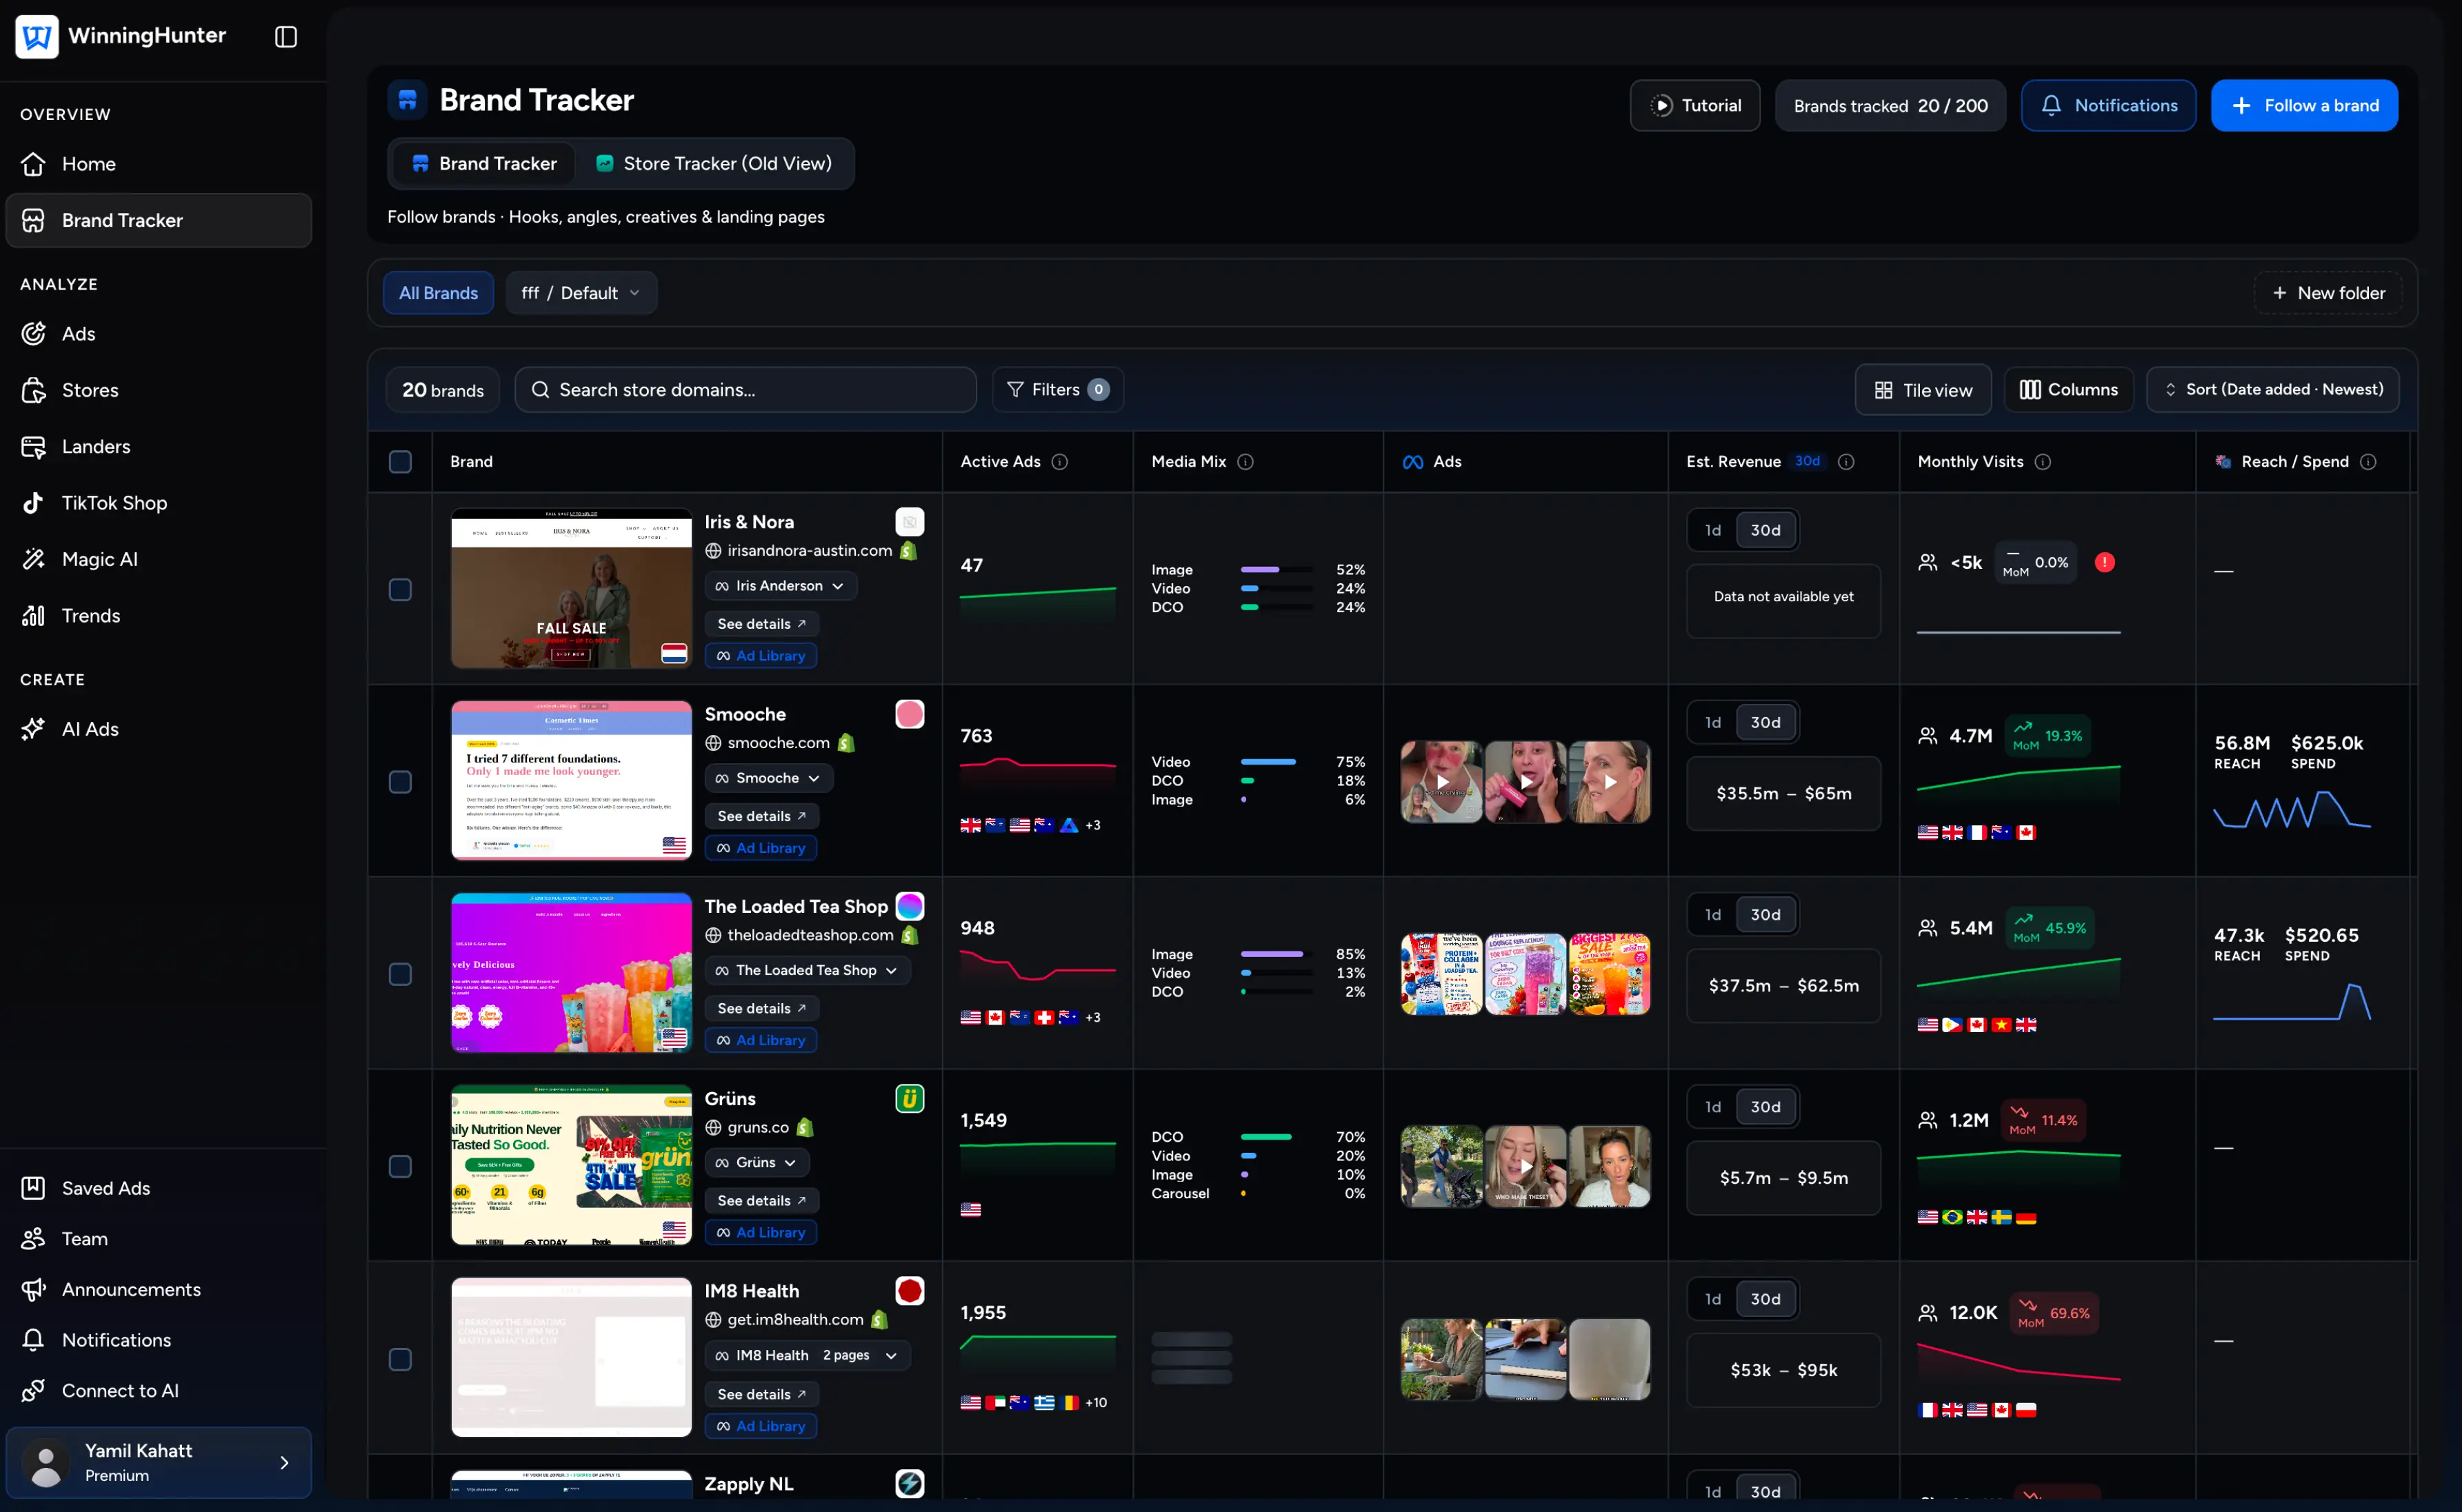The height and width of the screenshot is (1512, 2462).
Task: Select the All Brands tab
Action: click(x=438, y=293)
